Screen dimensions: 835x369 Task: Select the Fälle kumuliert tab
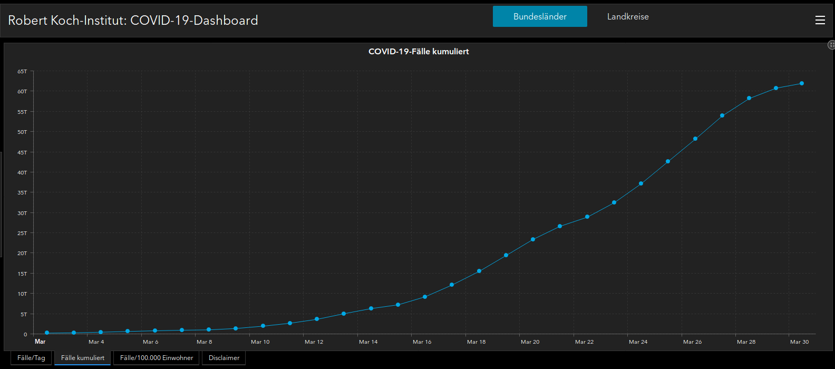(83, 358)
